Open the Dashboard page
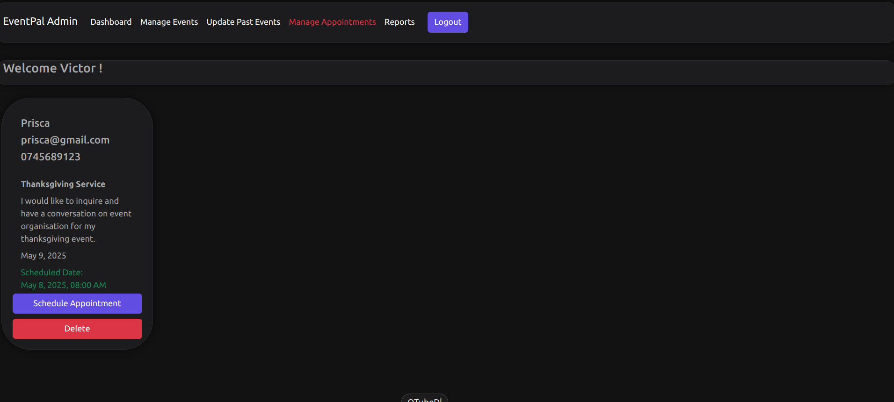This screenshot has height=402, width=894. click(111, 22)
